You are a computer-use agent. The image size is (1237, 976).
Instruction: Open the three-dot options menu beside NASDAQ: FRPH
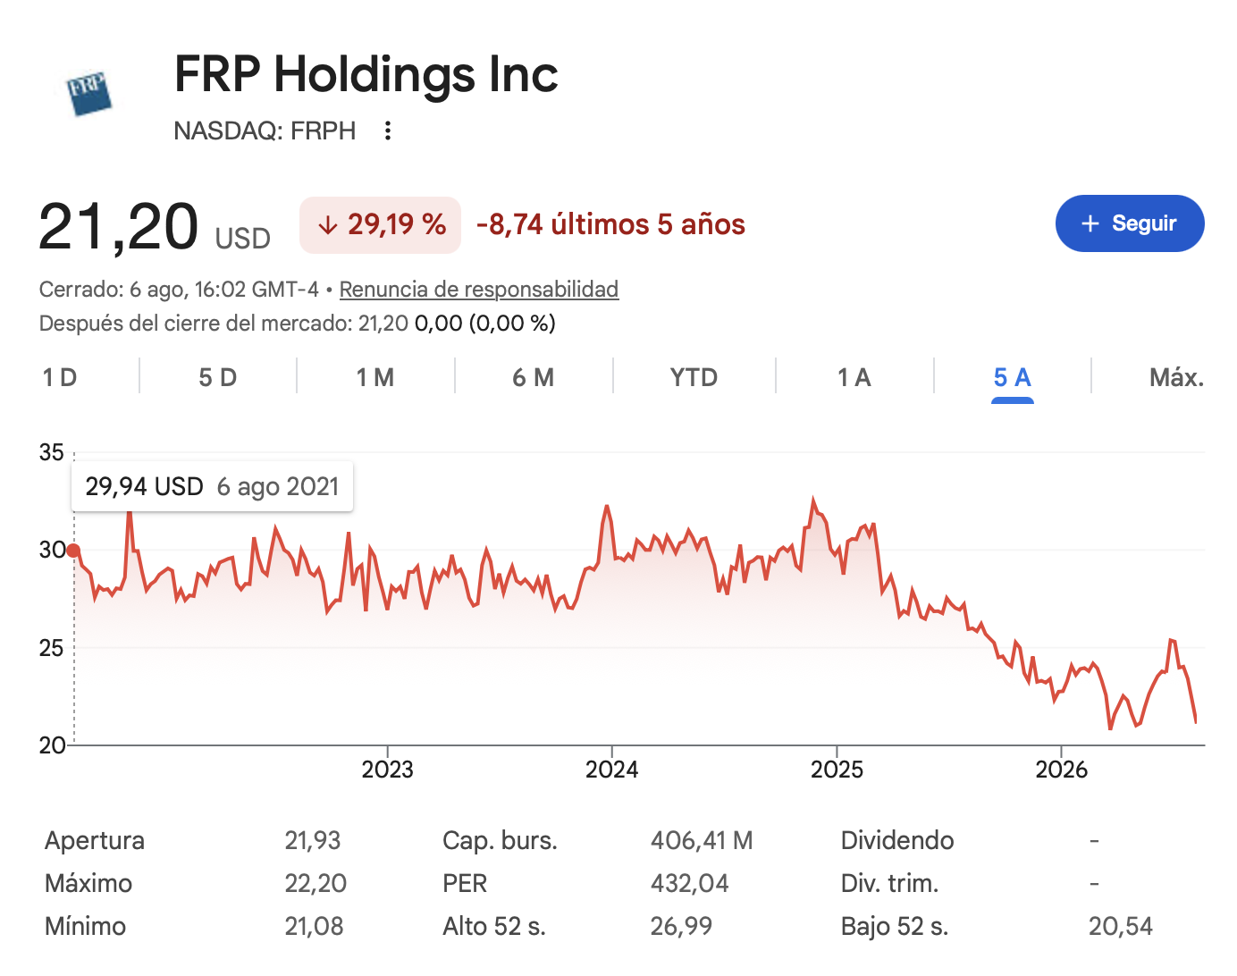click(388, 130)
